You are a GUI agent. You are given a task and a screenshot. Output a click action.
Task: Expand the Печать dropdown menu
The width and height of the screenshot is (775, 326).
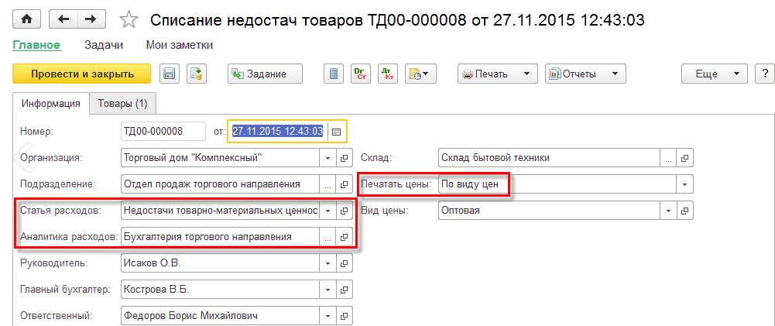pos(526,74)
